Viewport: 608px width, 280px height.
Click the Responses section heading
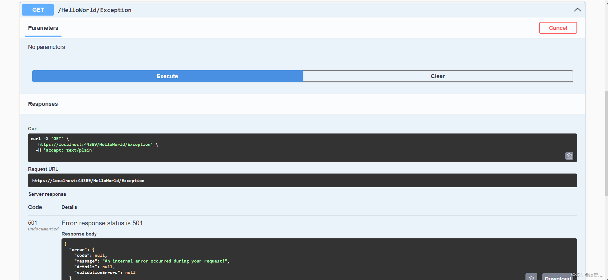click(x=43, y=104)
